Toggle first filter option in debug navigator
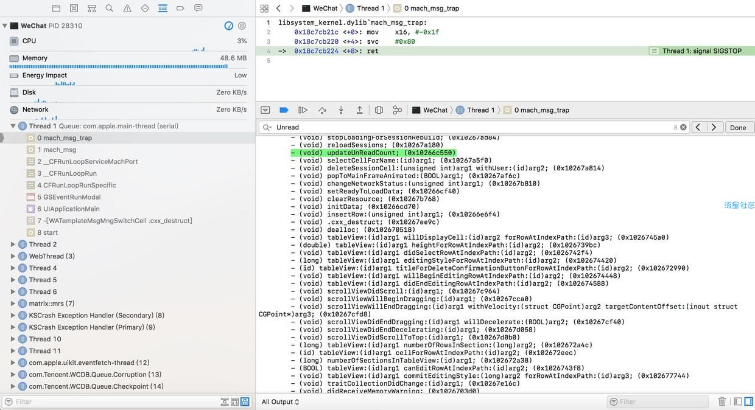 coord(225,401)
